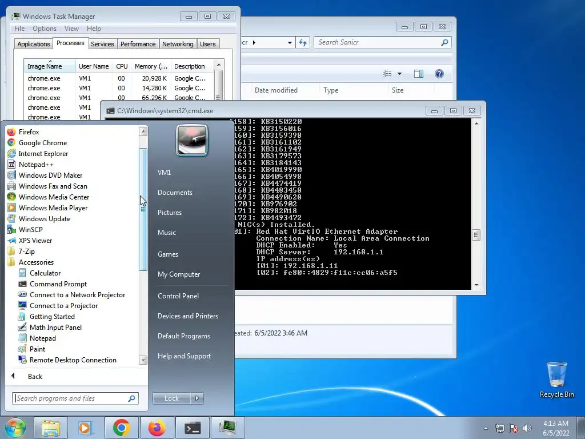
Task: Open Control Panel from Start menu
Action: click(x=178, y=296)
